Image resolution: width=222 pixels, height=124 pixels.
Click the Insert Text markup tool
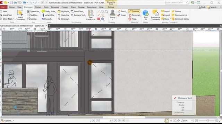point(77,11)
